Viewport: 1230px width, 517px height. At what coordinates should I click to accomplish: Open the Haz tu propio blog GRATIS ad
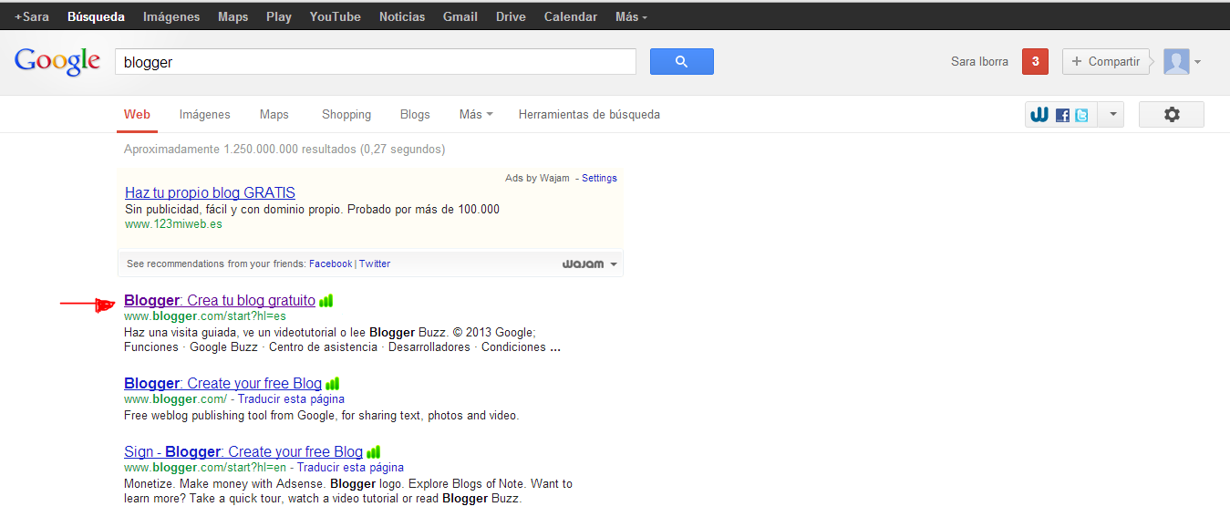[x=210, y=193]
